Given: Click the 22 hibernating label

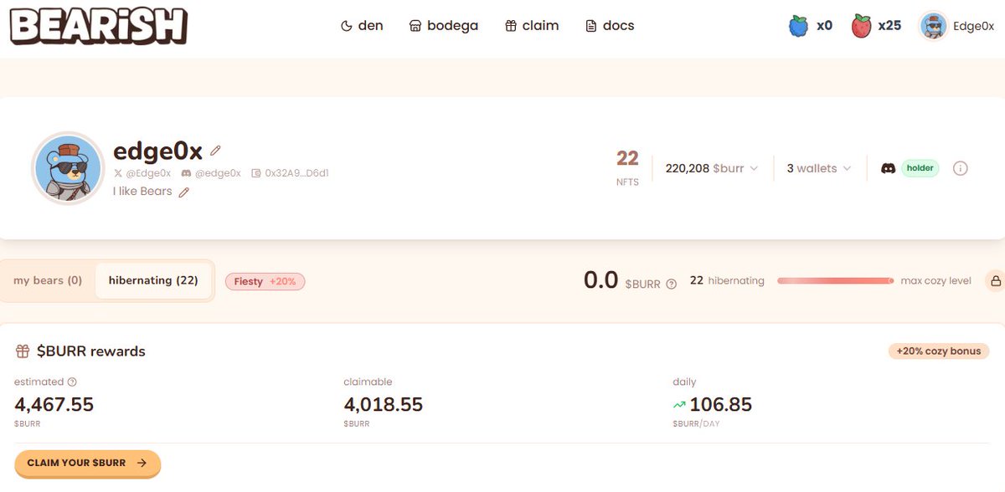Looking at the screenshot, I should pyautogui.click(x=727, y=280).
